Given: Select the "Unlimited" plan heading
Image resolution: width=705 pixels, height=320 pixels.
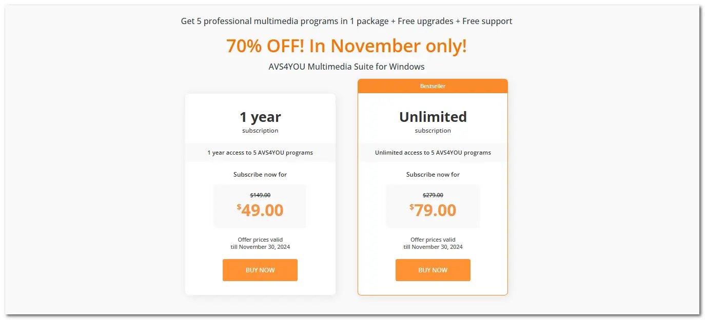Looking at the screenshot, I should pos(433,117).
